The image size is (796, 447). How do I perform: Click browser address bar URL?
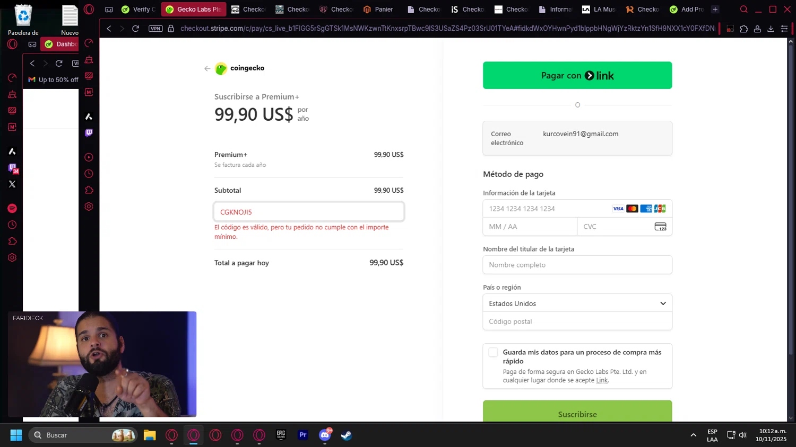447,29
